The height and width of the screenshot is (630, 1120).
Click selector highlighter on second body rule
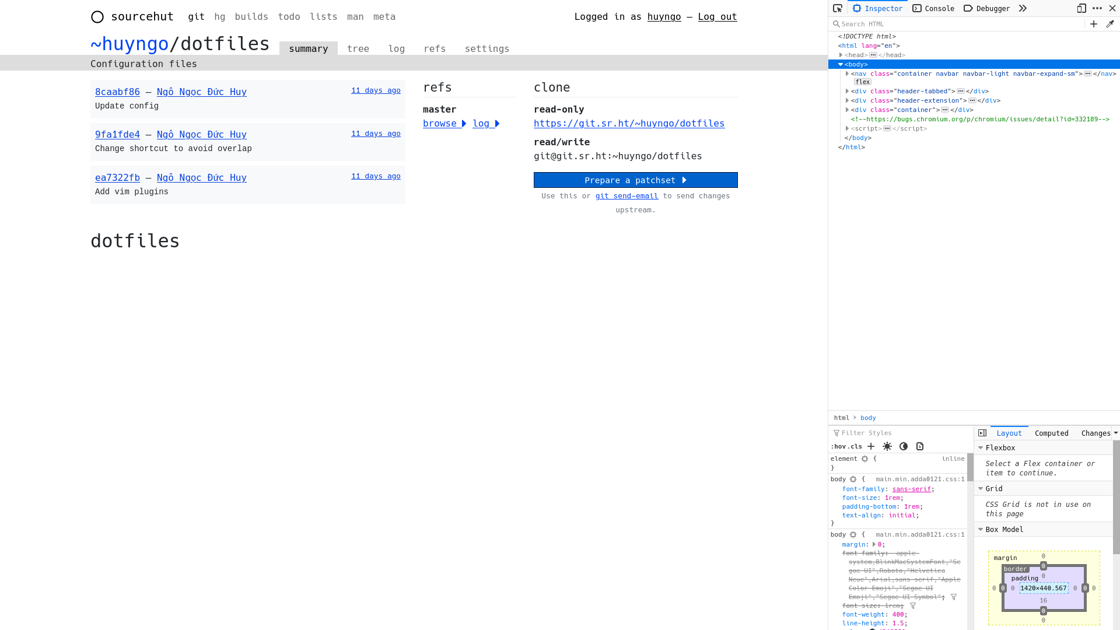pos(853,535)
